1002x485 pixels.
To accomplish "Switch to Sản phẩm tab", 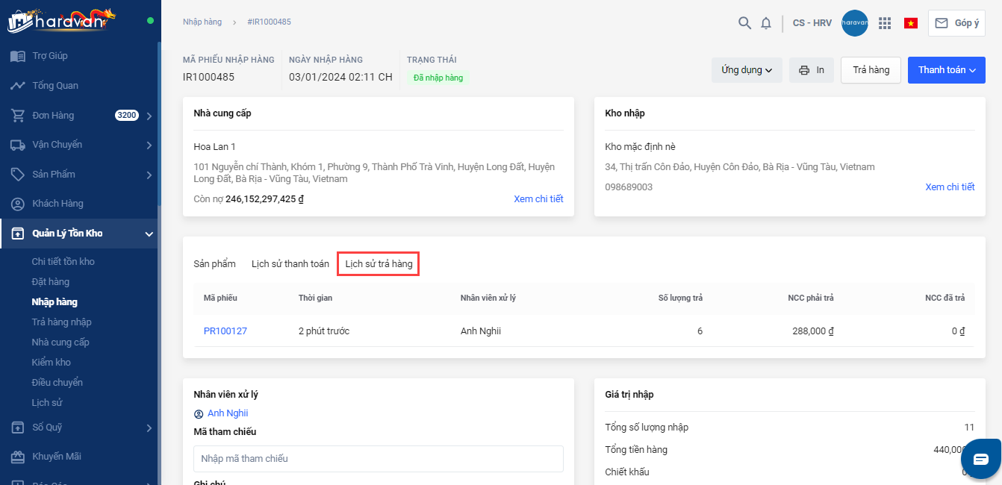I will (214, 264).
